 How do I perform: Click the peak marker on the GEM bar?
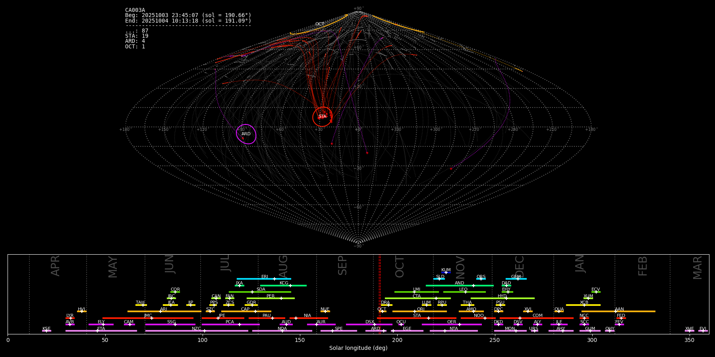518,279
